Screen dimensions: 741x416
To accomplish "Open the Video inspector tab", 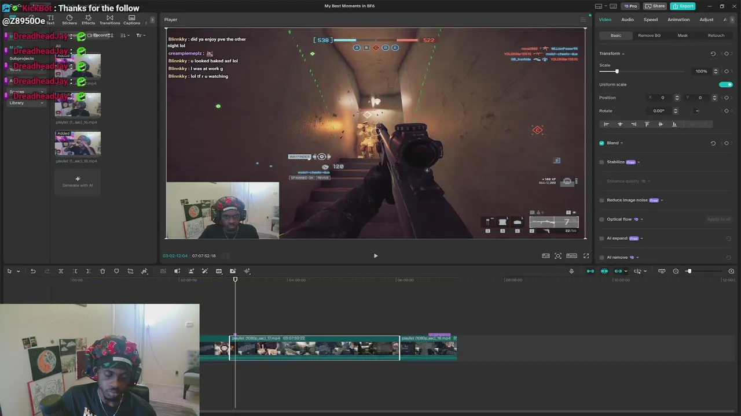I will coord(605,20).
